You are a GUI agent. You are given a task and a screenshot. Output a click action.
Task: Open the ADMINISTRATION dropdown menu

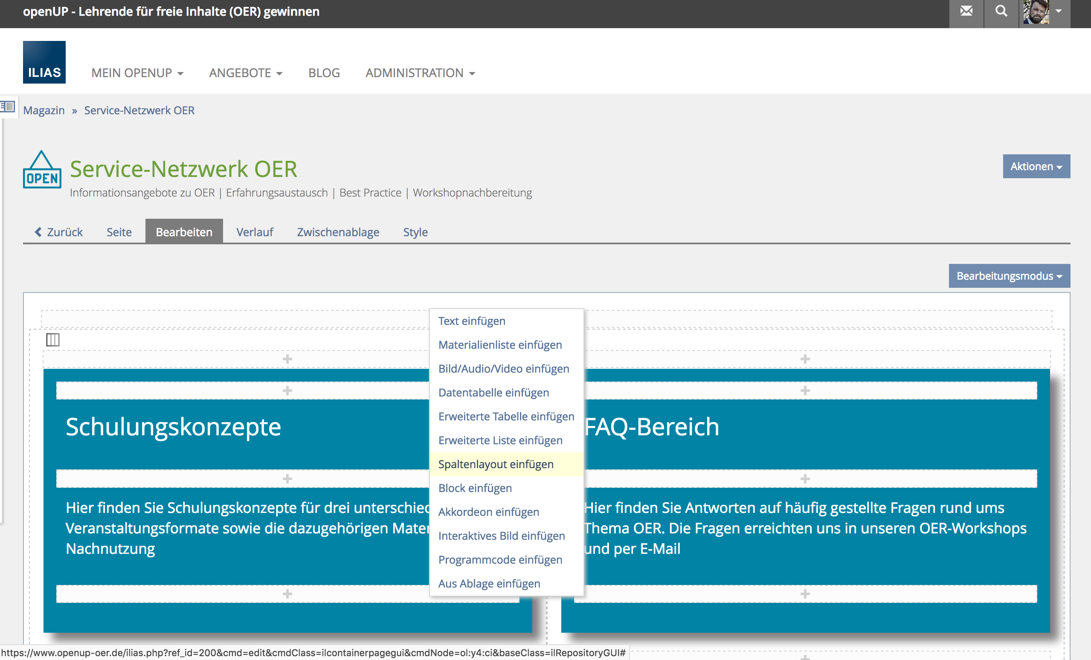420,73
